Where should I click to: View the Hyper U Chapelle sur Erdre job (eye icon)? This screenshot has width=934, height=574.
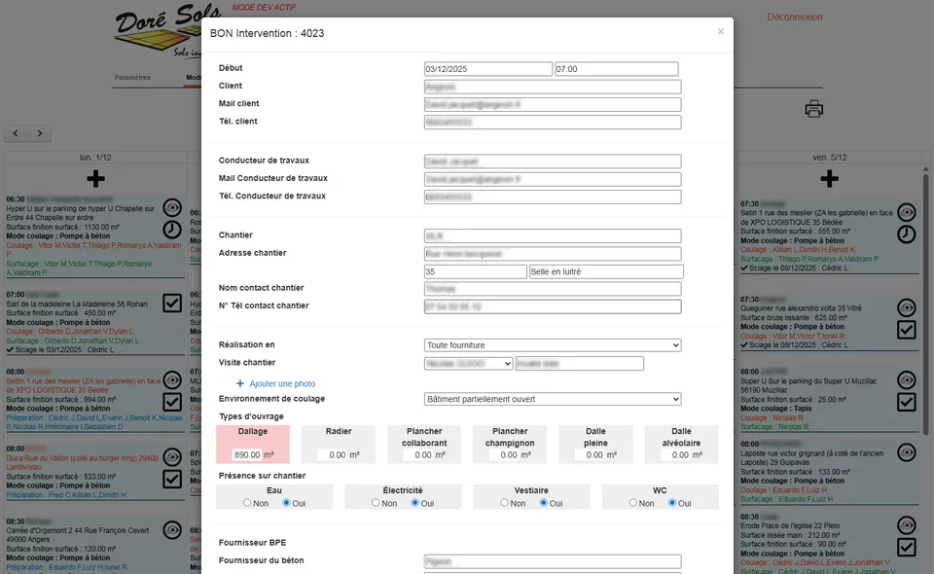point(172,207)
